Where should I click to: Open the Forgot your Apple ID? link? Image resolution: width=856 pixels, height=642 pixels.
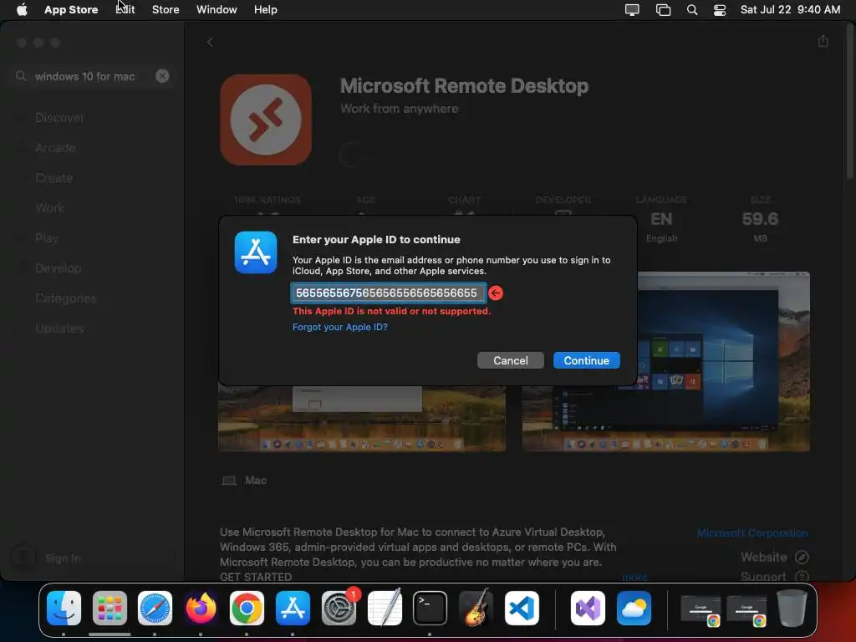click(x=340, y=327)
